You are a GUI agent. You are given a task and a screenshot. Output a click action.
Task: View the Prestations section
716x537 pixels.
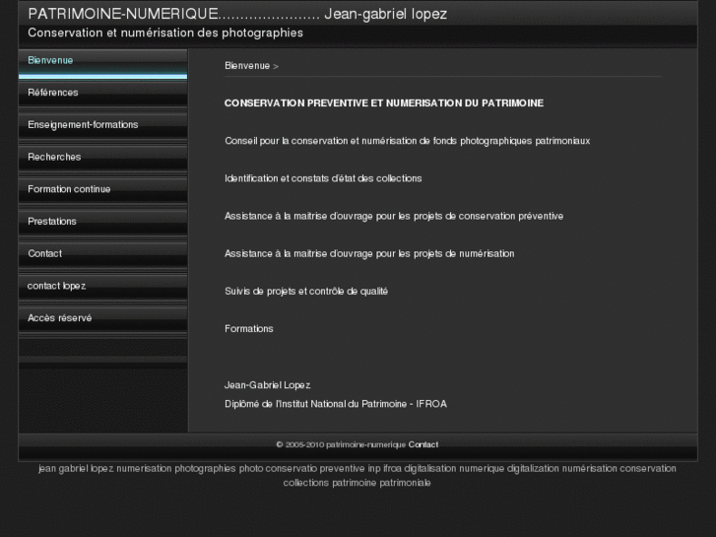click(x=102, y=222)
